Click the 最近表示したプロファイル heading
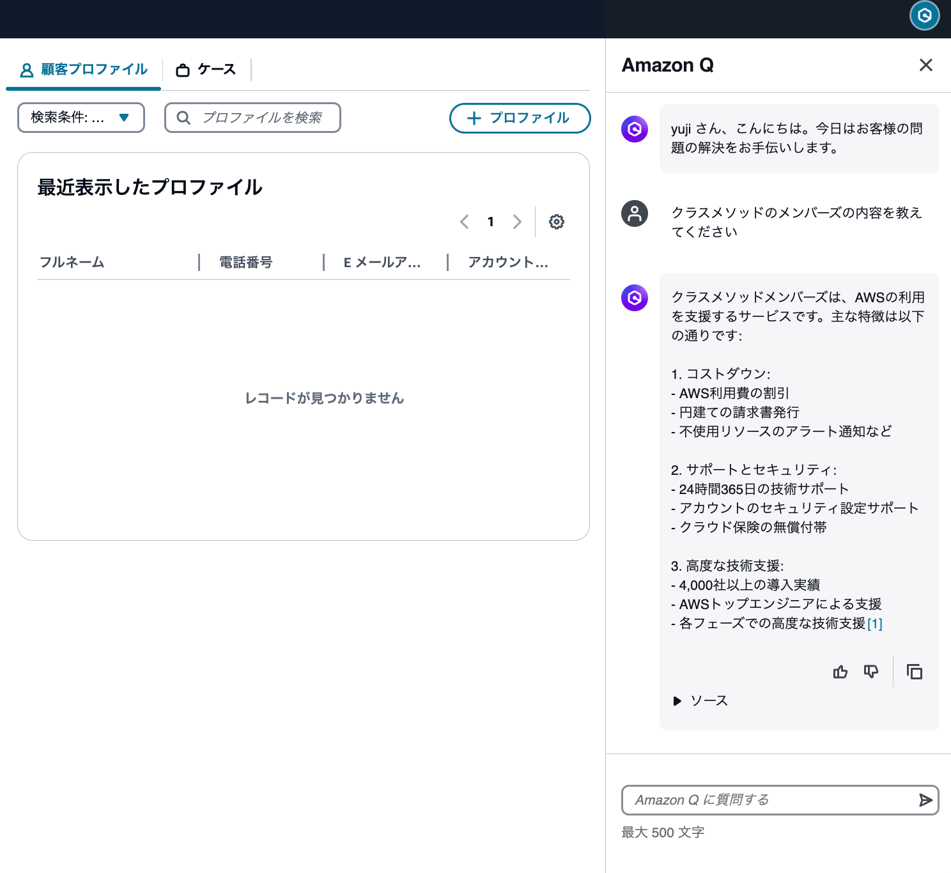This screenshot has height=873, width=951. coord(150,187)
